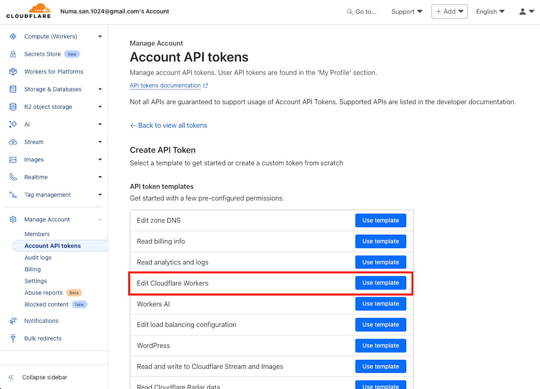Image resolution: width=540 pixels, height=389 pixels.
Task: Click the Notifications megaphone icon
Action: click(13, 321)
